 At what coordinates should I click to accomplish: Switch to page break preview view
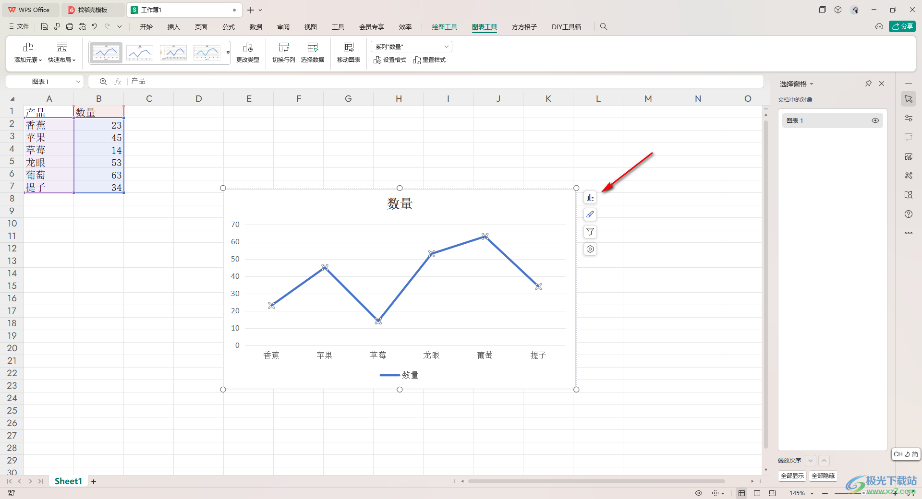pos(757,493)
